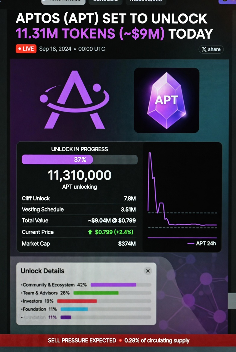Open the Cliff Unlock row
Viewport: 236px width, 352px height.
tap(79, 198)
